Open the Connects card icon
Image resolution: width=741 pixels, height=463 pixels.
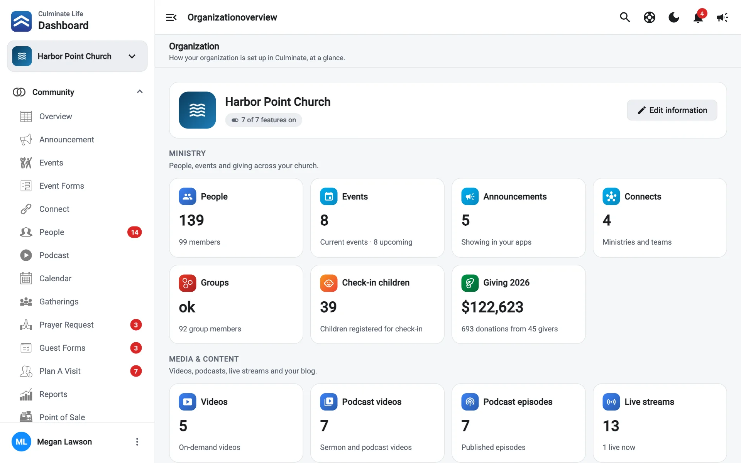point(611,197)
